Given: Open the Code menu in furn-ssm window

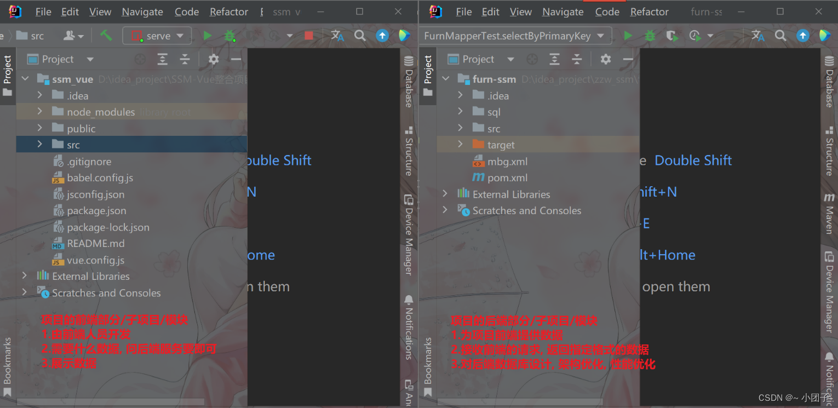Looking at the screenshot, I should 607,12.
